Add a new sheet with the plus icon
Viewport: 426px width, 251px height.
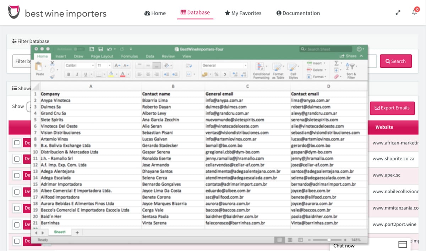coord(77,233)
